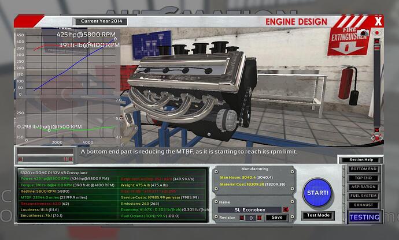Viewport: 399px width, 240px height.
Task: Click the Test Mode button
Action: coord(317,216)
